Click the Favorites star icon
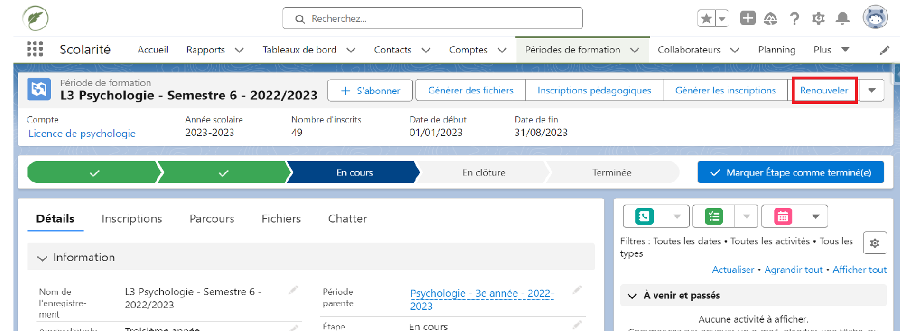900x331 pixels. (706, 18)
